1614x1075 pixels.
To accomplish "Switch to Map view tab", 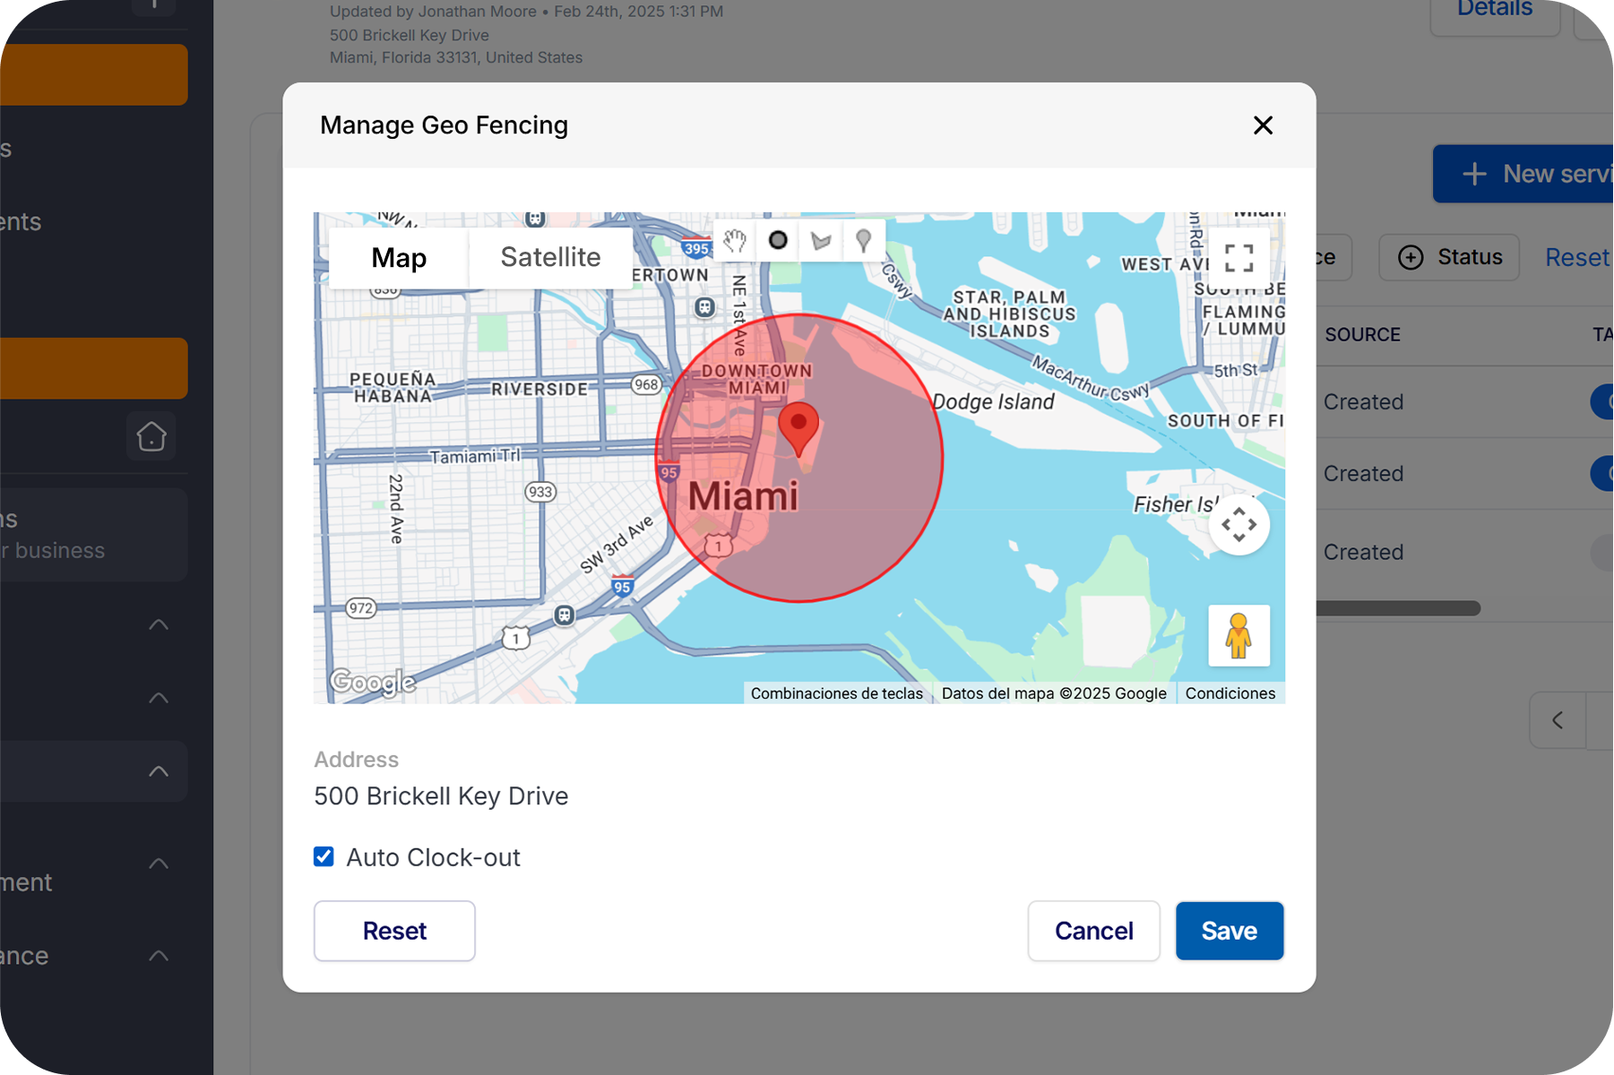I will 399,258.
